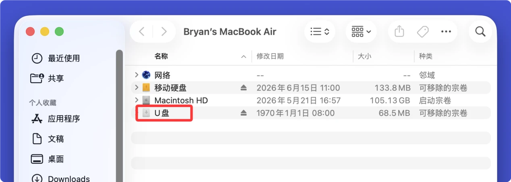Click the kind 邻域
This screenshot has width=511, height=182.
[427, 75]
